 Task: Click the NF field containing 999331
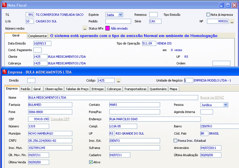coord(218,21)
